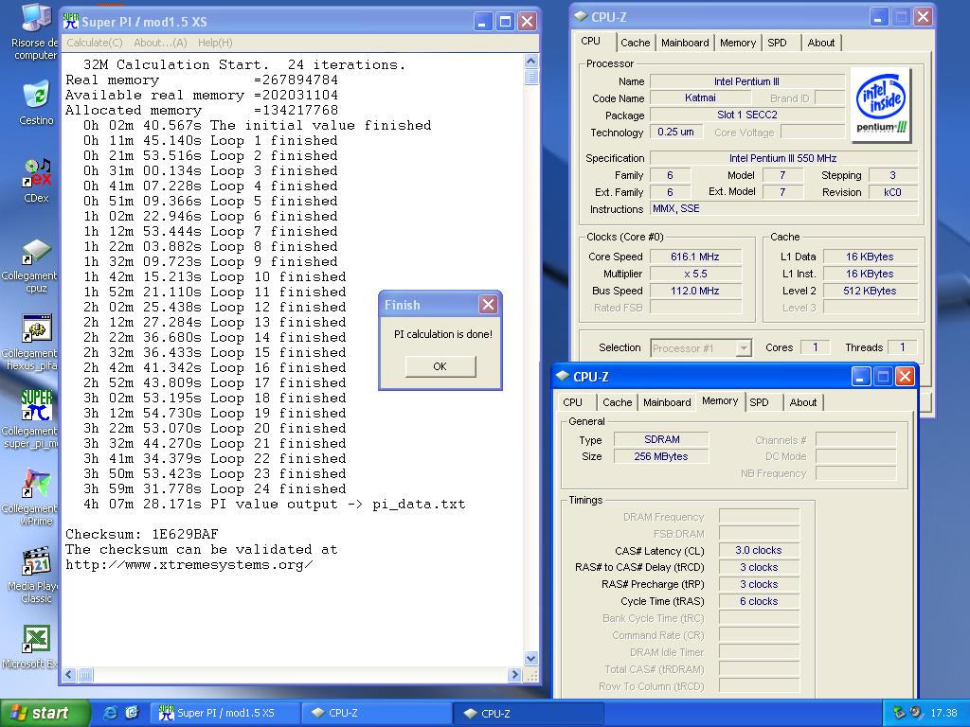This screenshot has height=727, width=970.
Task: Click OK in the Finish dialog
Action: click(x=440, y=366)
